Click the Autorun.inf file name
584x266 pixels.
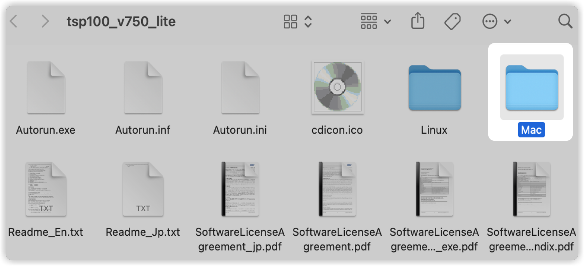(143, 130)
